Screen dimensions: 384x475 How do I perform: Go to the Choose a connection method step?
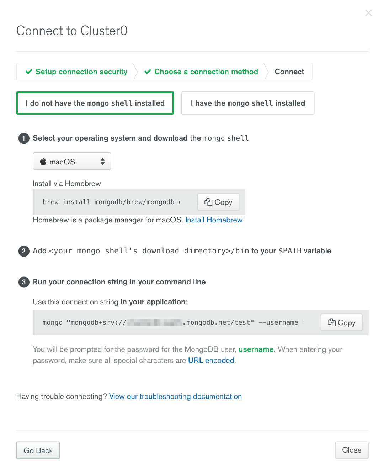[x=201, y=72]
